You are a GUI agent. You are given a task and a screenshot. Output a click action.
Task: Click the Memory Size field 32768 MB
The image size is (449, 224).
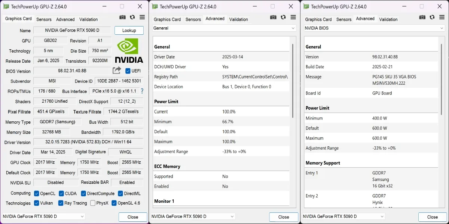[x=52, y=132]
